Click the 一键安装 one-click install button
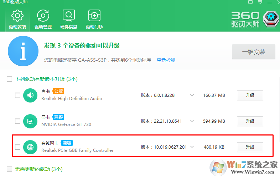Screen dimensions: 280x177 pos(254,52)
